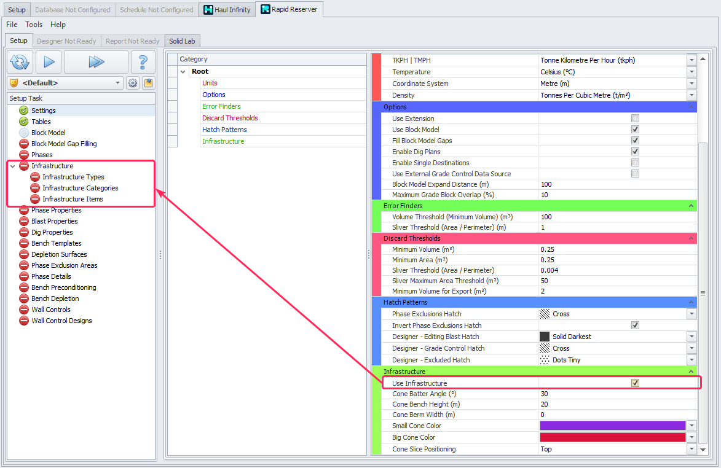Click the gear icon beside Default dropdown
The image size is (721, 468).
point(133,83)
